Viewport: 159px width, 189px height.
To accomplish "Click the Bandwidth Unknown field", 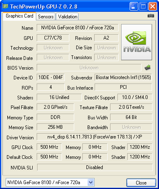I will click(x=131, y=127).
